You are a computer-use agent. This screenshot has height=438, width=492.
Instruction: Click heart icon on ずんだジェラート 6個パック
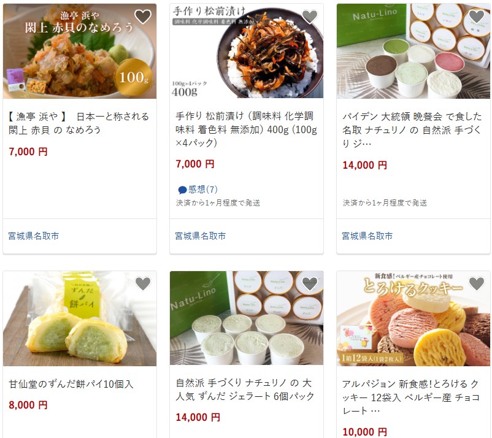coord(310,283)
